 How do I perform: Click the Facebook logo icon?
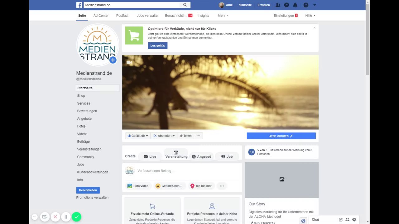pyautogui.click(x=79, y=5)
